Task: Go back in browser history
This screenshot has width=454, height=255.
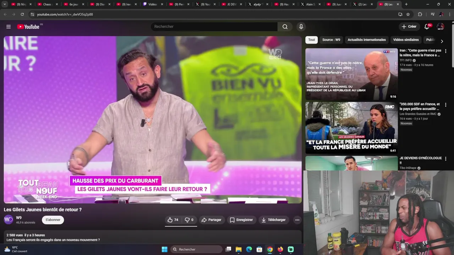Action: 5,14
